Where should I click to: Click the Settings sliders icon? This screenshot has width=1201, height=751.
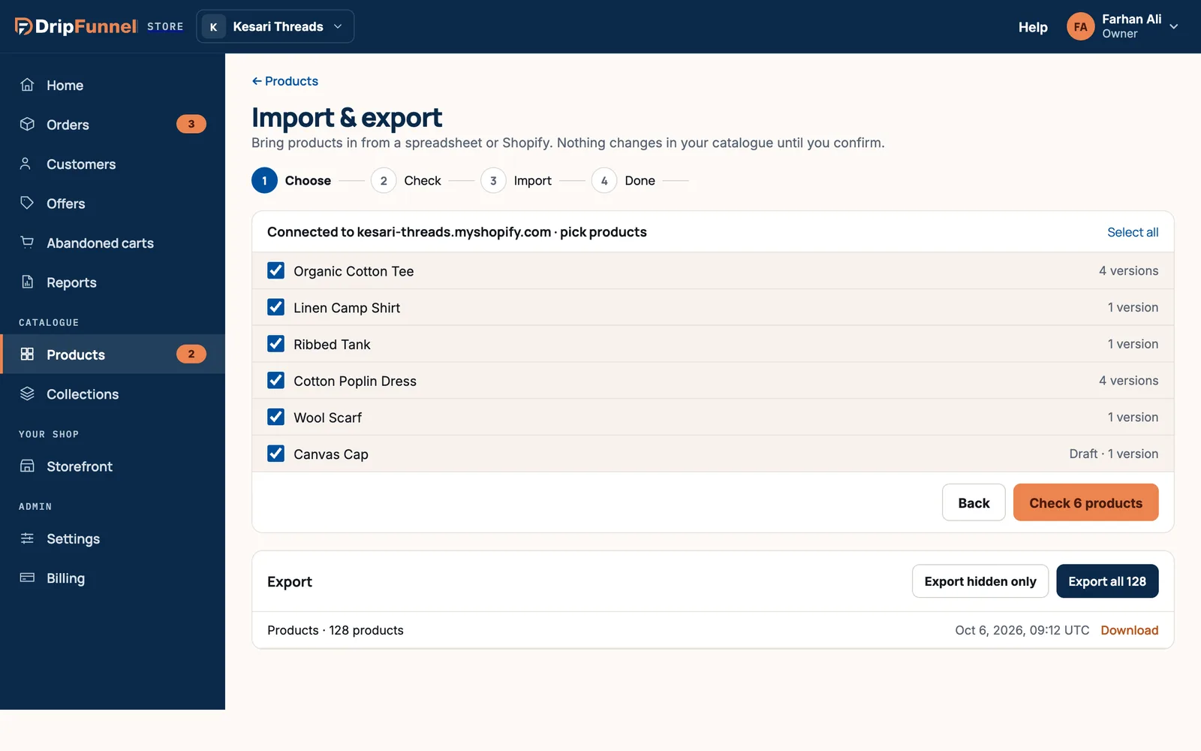(x=27, y=538)
